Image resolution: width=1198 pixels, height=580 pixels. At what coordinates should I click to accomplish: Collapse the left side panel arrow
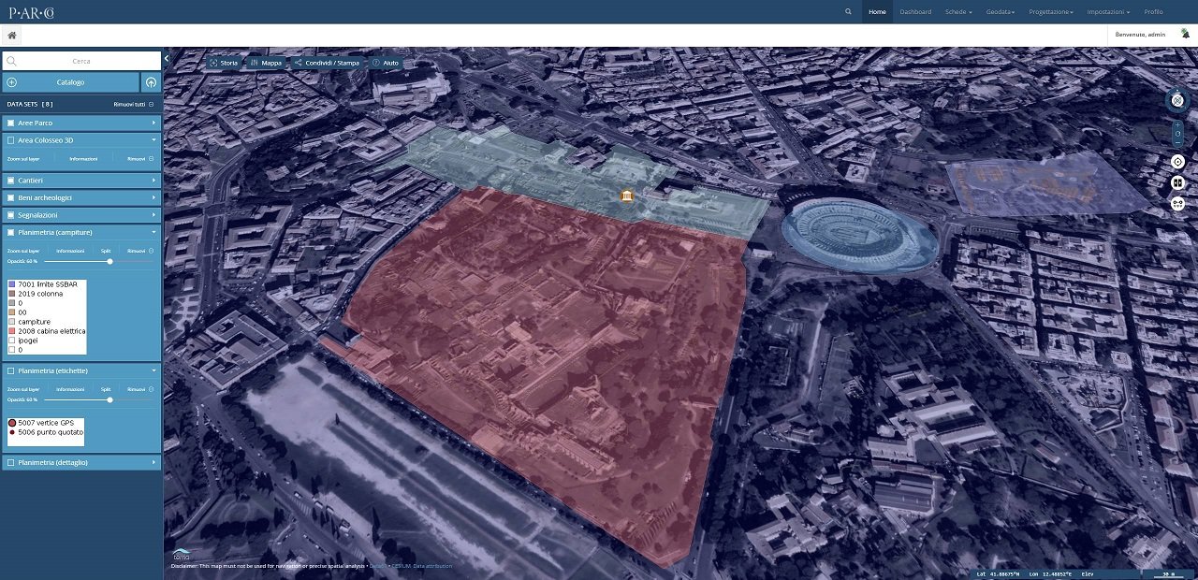[167, 59]
